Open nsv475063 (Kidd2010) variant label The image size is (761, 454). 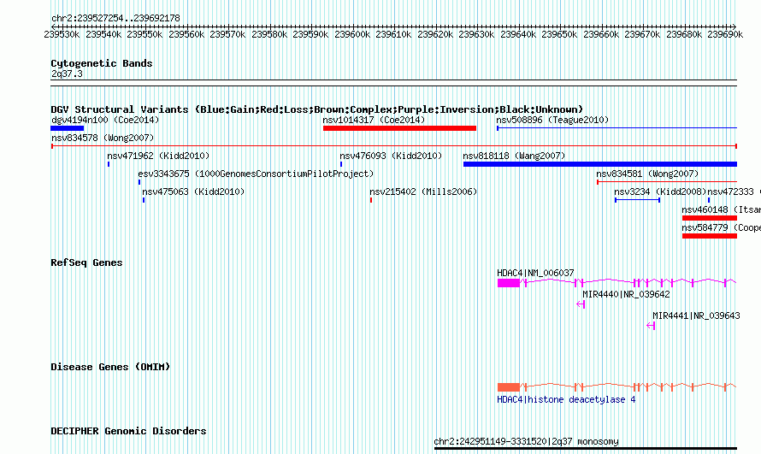[x=193, y=192]
